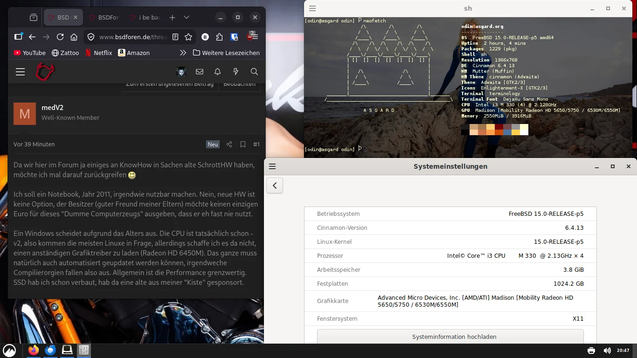Click the volume icon in the system tray
The height and width of the screenshot is (358, 637).
(x=607, y=351)
